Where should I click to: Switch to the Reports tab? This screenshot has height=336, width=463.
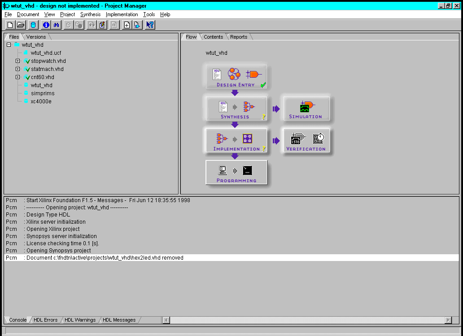point(239,37)
